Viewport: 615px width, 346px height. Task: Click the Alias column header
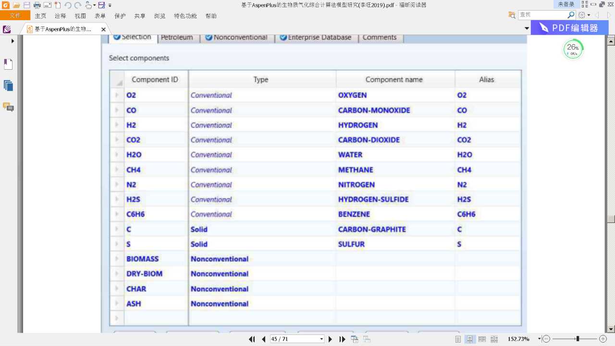487,80
